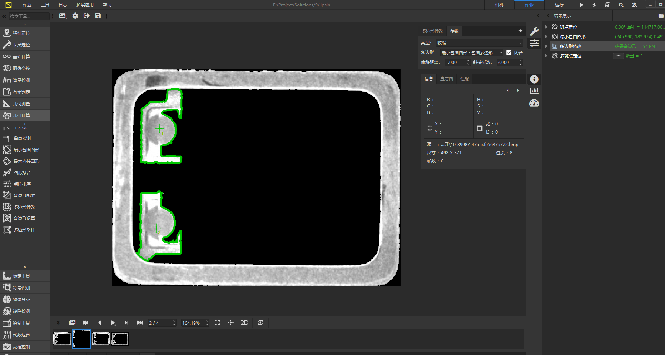This screenshot has width=665, height=355.
Task: Click the fit-to-screen icon
Action: point(217,322)
